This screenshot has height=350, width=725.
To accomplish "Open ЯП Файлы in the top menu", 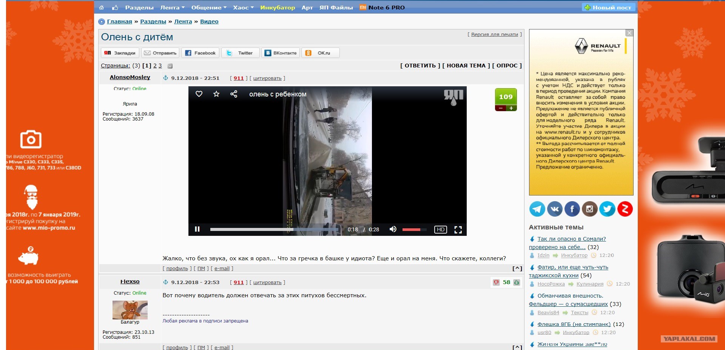I will click(x=336, y=8).
